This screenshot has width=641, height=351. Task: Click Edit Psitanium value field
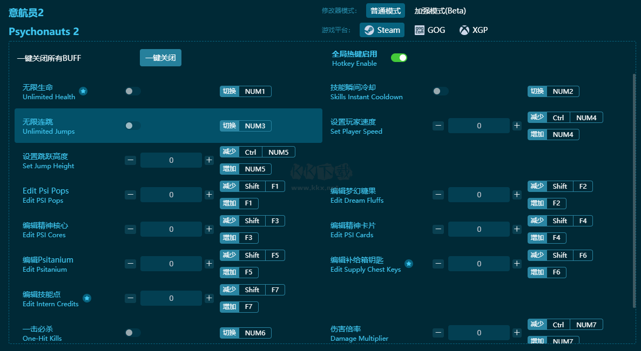tap(171, 264)
